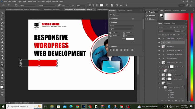
Task: Hide the Rectangle 1 layer
Action: (x=159, y=71)
